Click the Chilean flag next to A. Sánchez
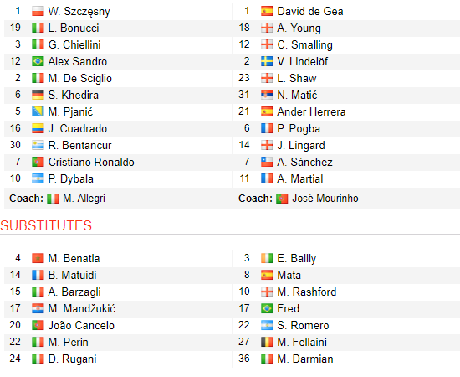Viewport: 460px width, 377px height. 267,162
